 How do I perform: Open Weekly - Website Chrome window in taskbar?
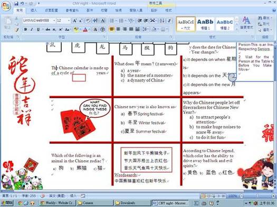click(x=58, y=203)
